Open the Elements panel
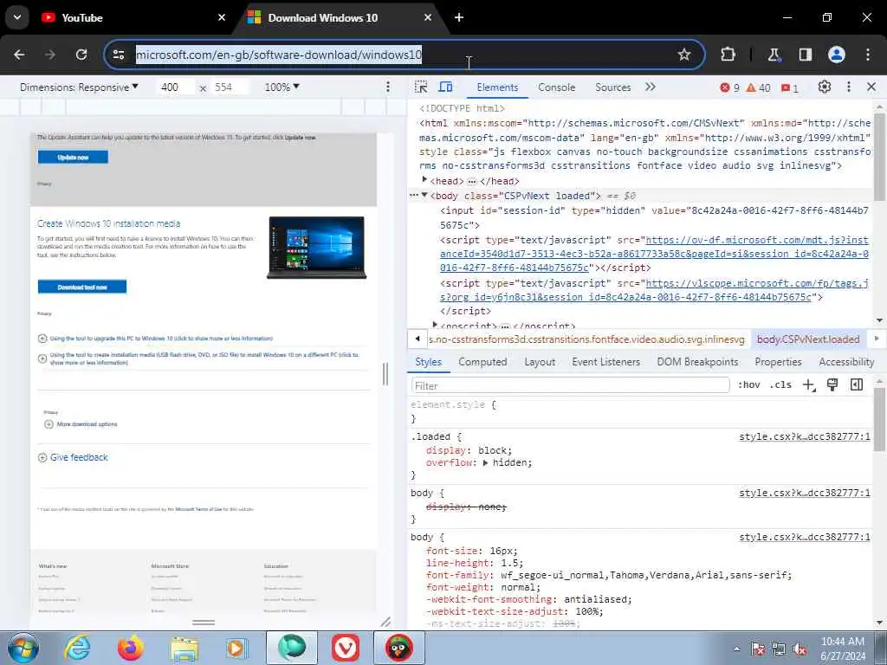Viewport: 887px width, 665px height. 497,87
